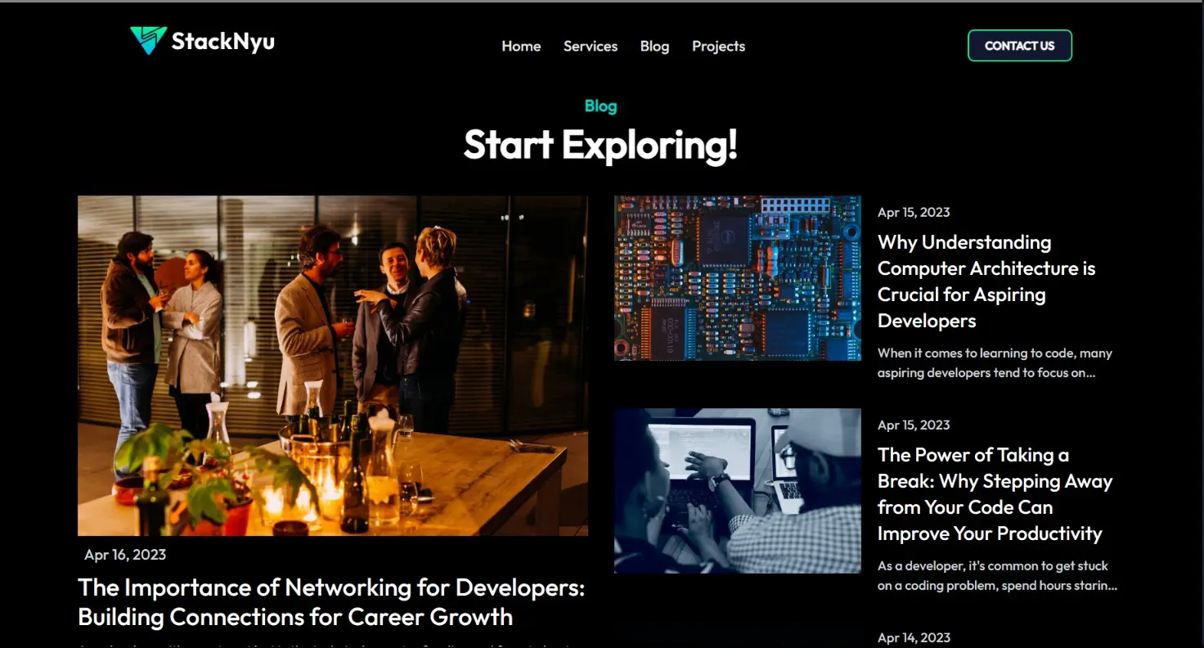Click the developers-at-laptops image thumbnail
This screenshot has width=1204, height=648.
(x=737, y=490)
